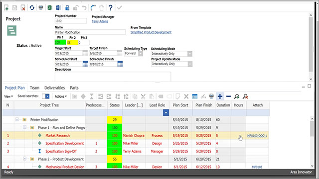The width and height of the screenshot is (319, 179).
Task: Click the blue Lock icon
Action: 67,8
